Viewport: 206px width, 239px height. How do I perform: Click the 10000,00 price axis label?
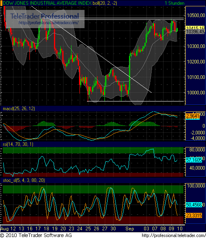[196, 92]
